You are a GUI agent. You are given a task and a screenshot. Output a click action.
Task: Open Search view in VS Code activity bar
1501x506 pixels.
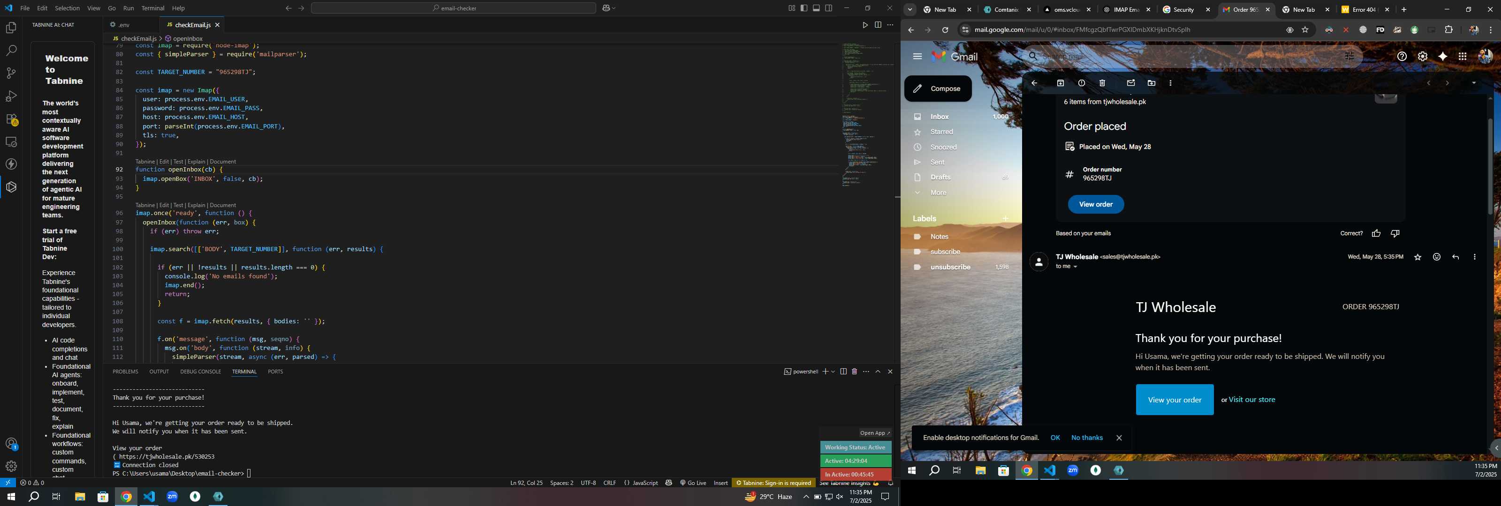[x=11, y=51]
